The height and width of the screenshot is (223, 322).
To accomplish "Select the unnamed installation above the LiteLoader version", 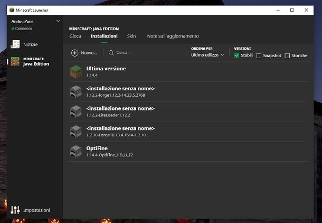I will 120,108.
